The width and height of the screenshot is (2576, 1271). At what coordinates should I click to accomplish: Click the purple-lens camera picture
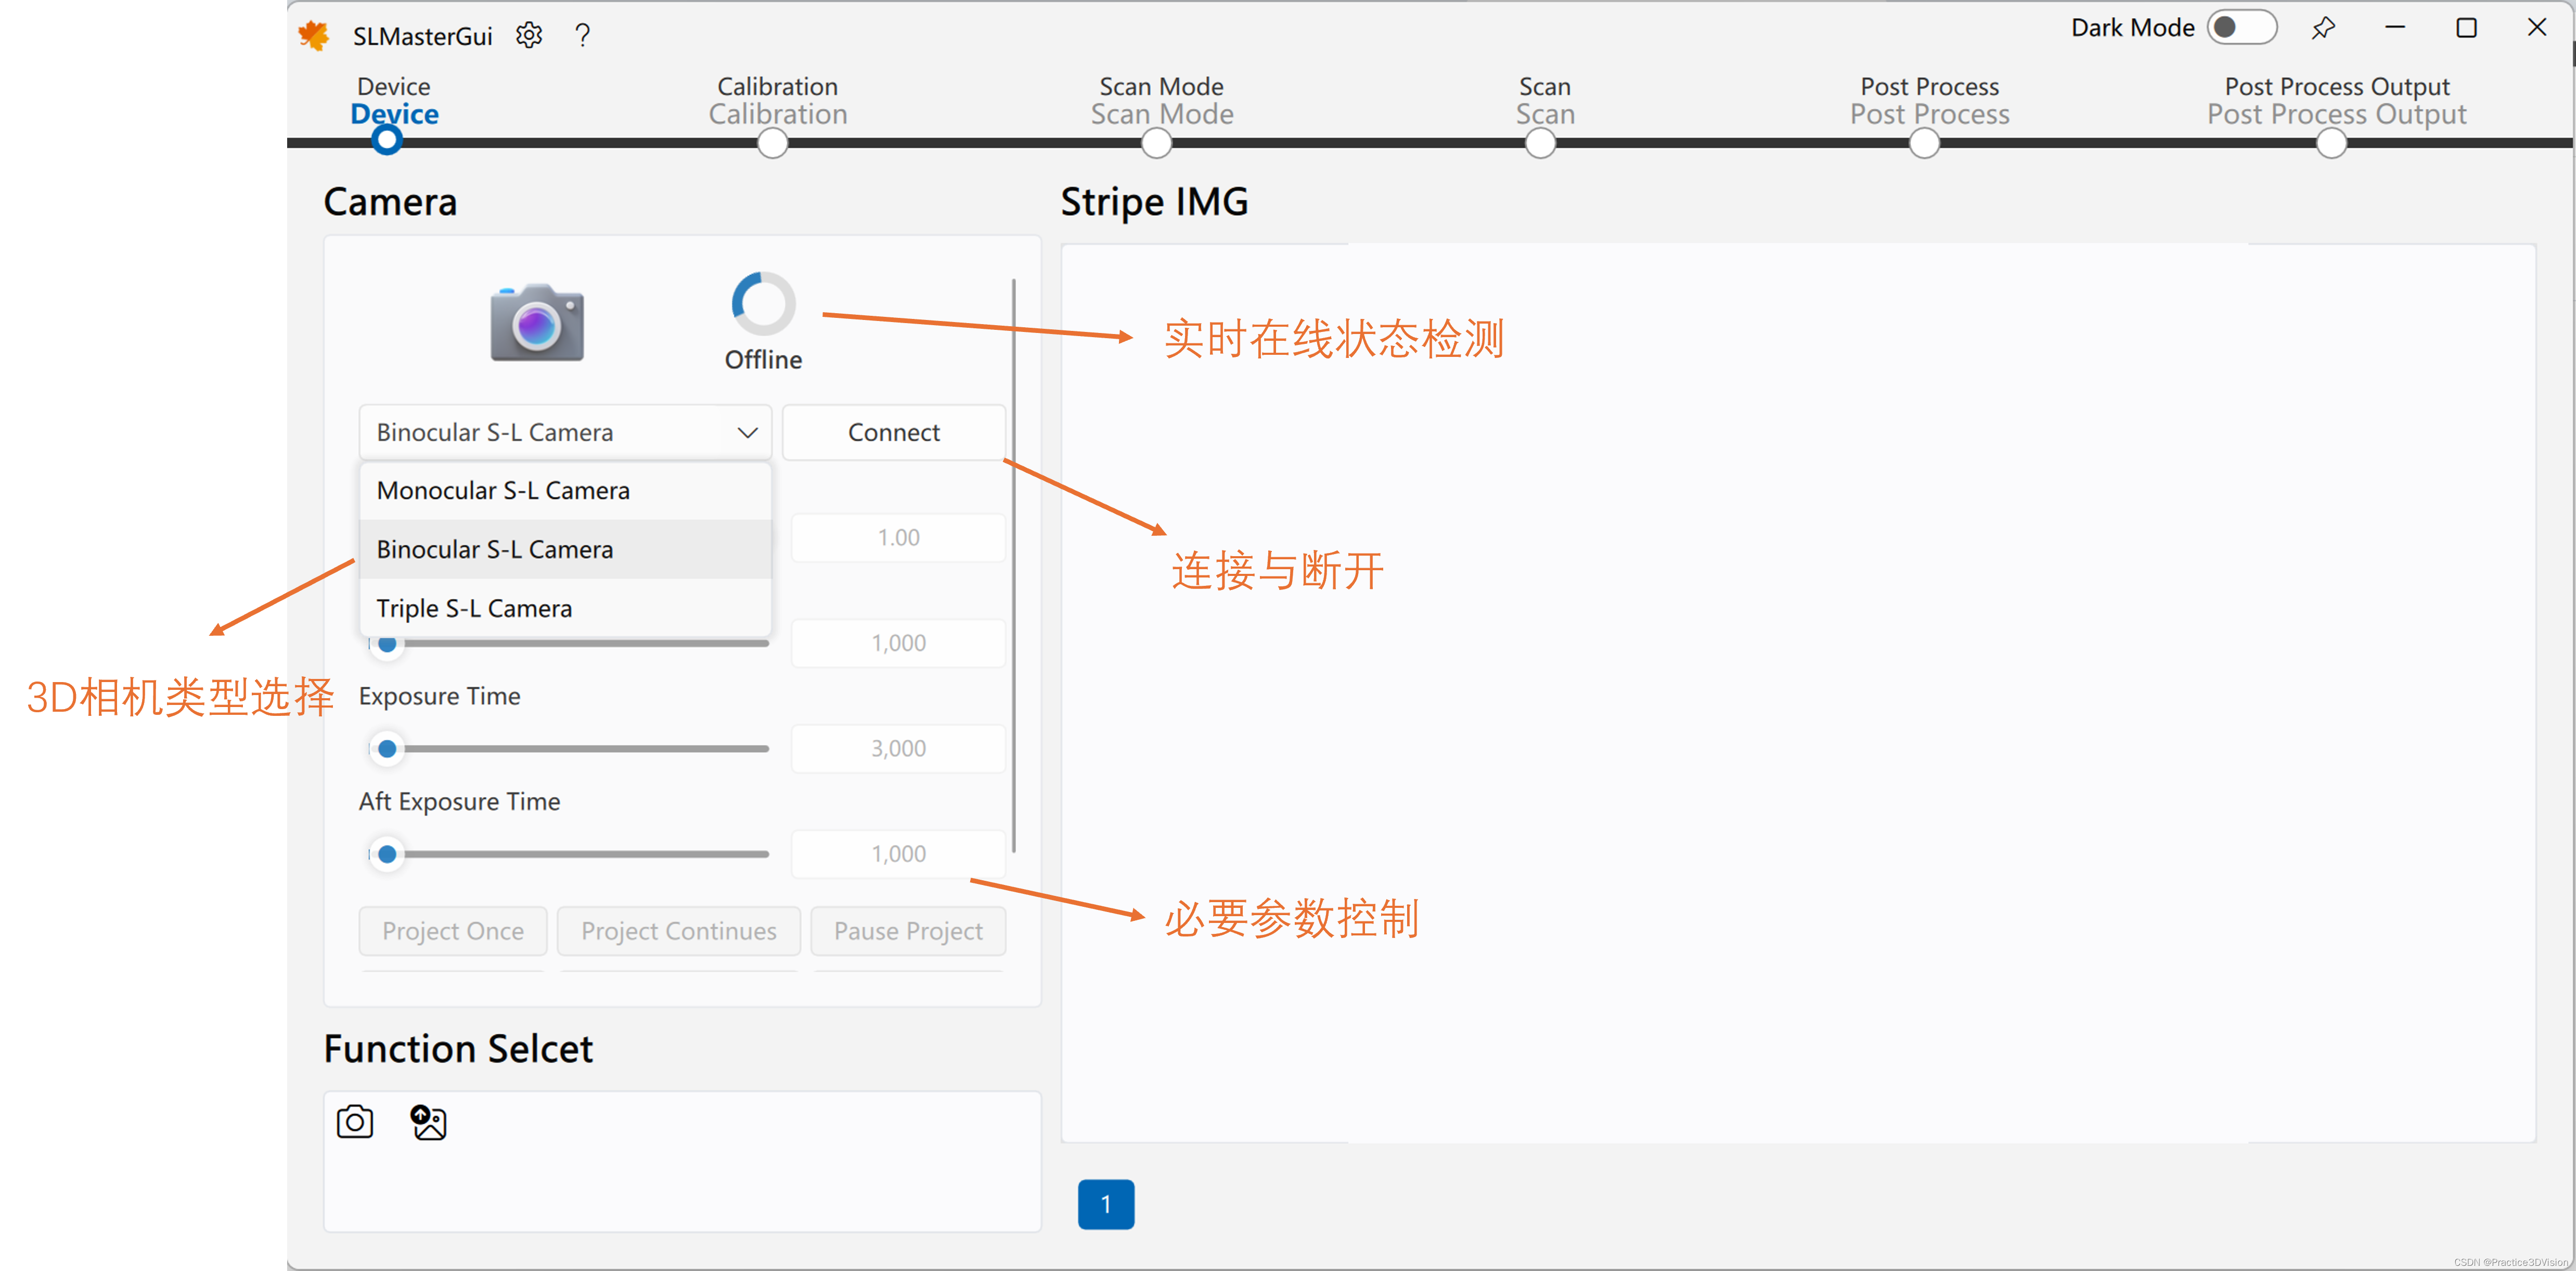click(537, 322)
